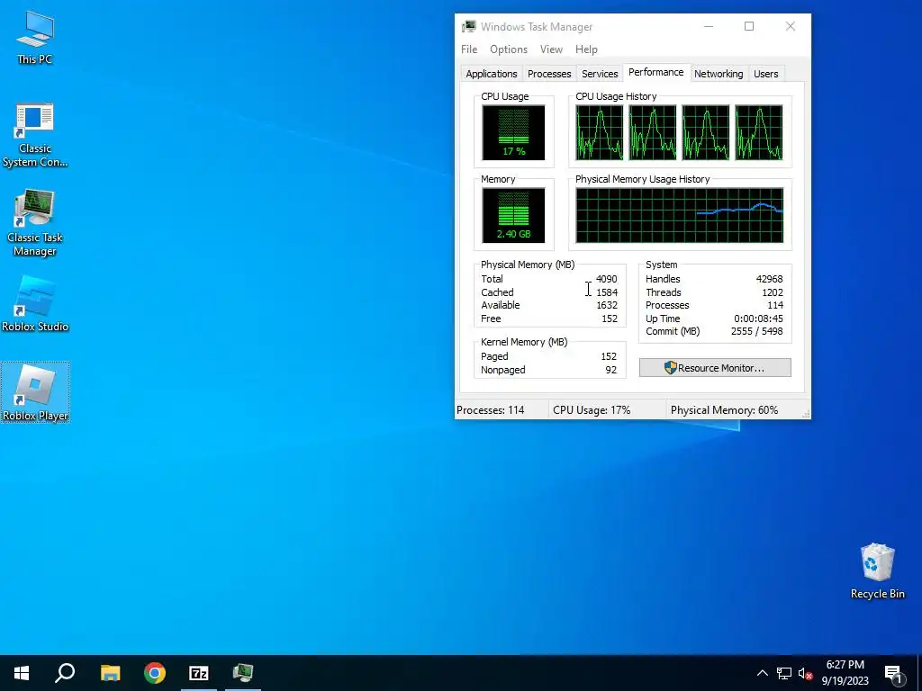Click the CPU Usage 17 % meter
Screen dimensions: 922x691
(x=513, y=133)
